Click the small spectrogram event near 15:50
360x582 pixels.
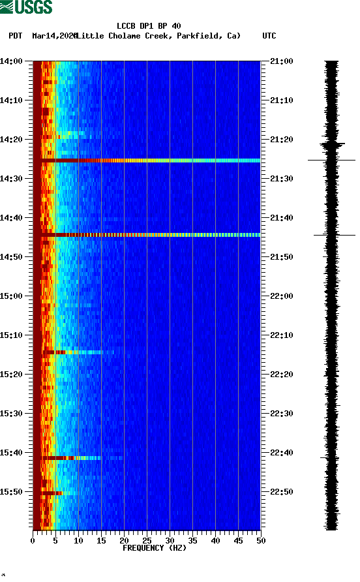click(52, 493)
